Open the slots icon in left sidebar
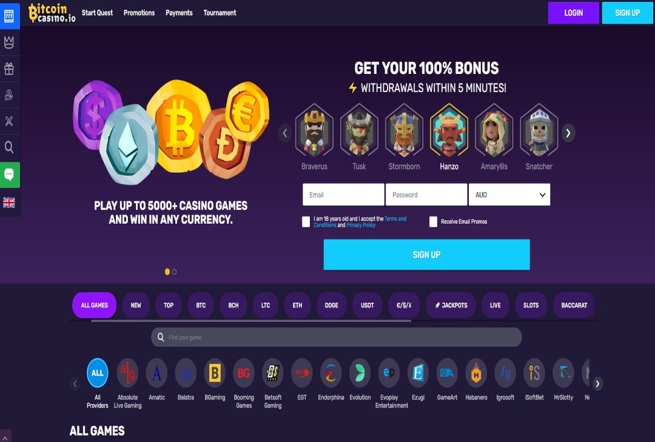This screenshot has width=655, height=442. click(x=9, y=16)
